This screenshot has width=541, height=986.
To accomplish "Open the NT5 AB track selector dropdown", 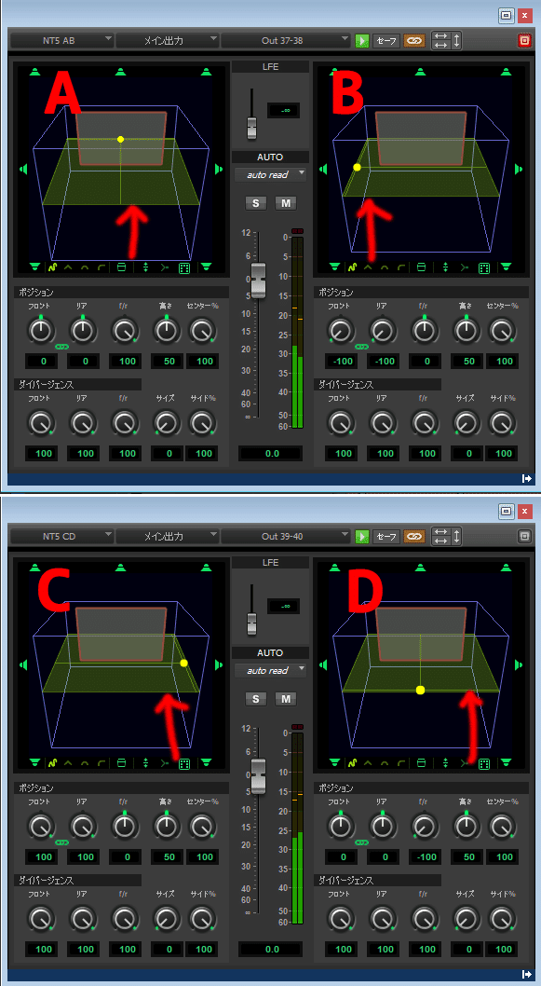I will (x=62, y=41).
